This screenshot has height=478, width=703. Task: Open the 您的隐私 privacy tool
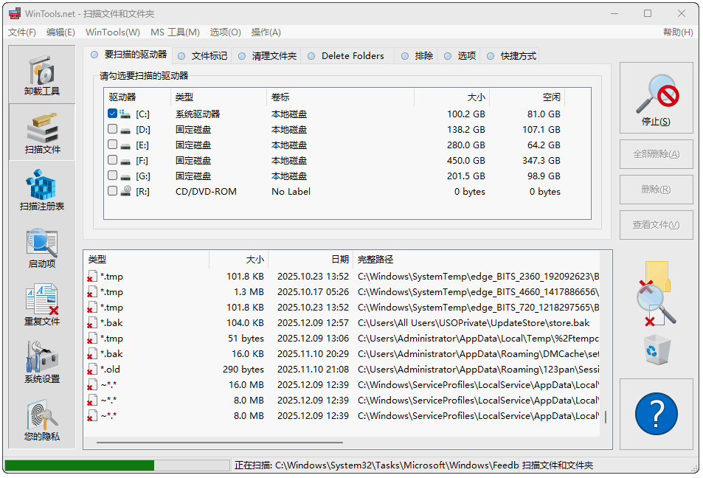[x=41, y=420]
